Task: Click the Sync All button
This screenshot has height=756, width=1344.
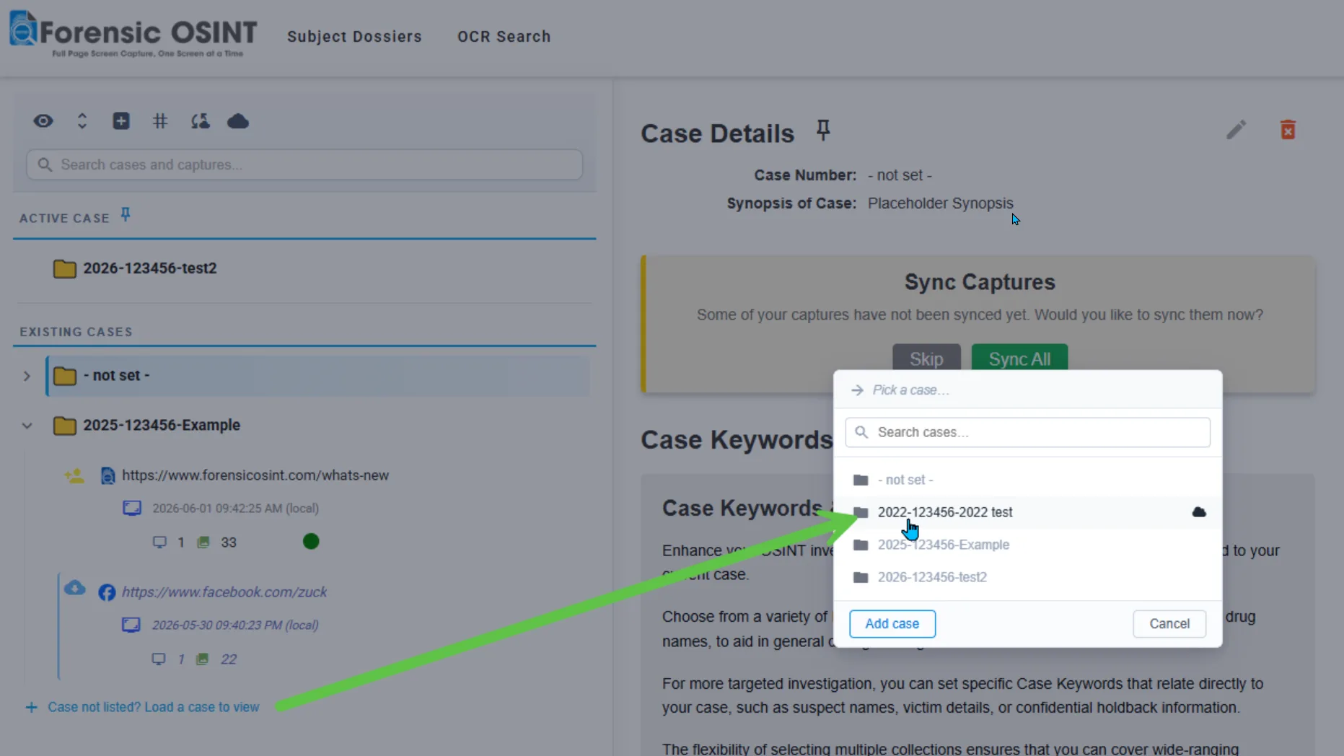Action: 1019,359
